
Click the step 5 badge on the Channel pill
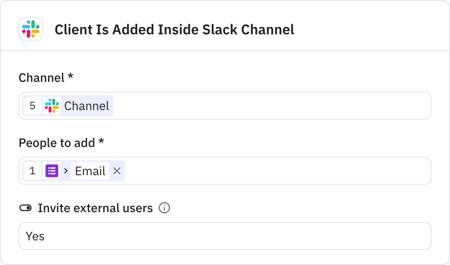click(33, 106)
